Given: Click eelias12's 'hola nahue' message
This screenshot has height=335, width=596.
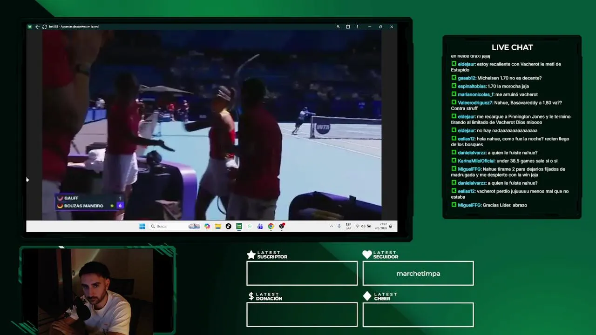Looking at the screenshot, I should 510,141.
